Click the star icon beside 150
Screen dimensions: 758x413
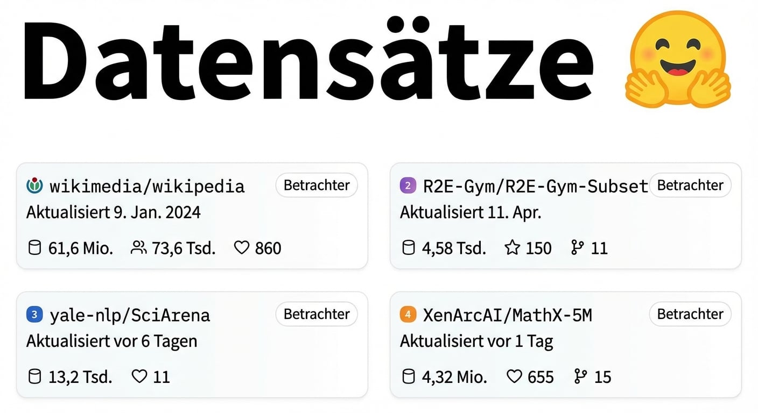[x=512, y=248]
